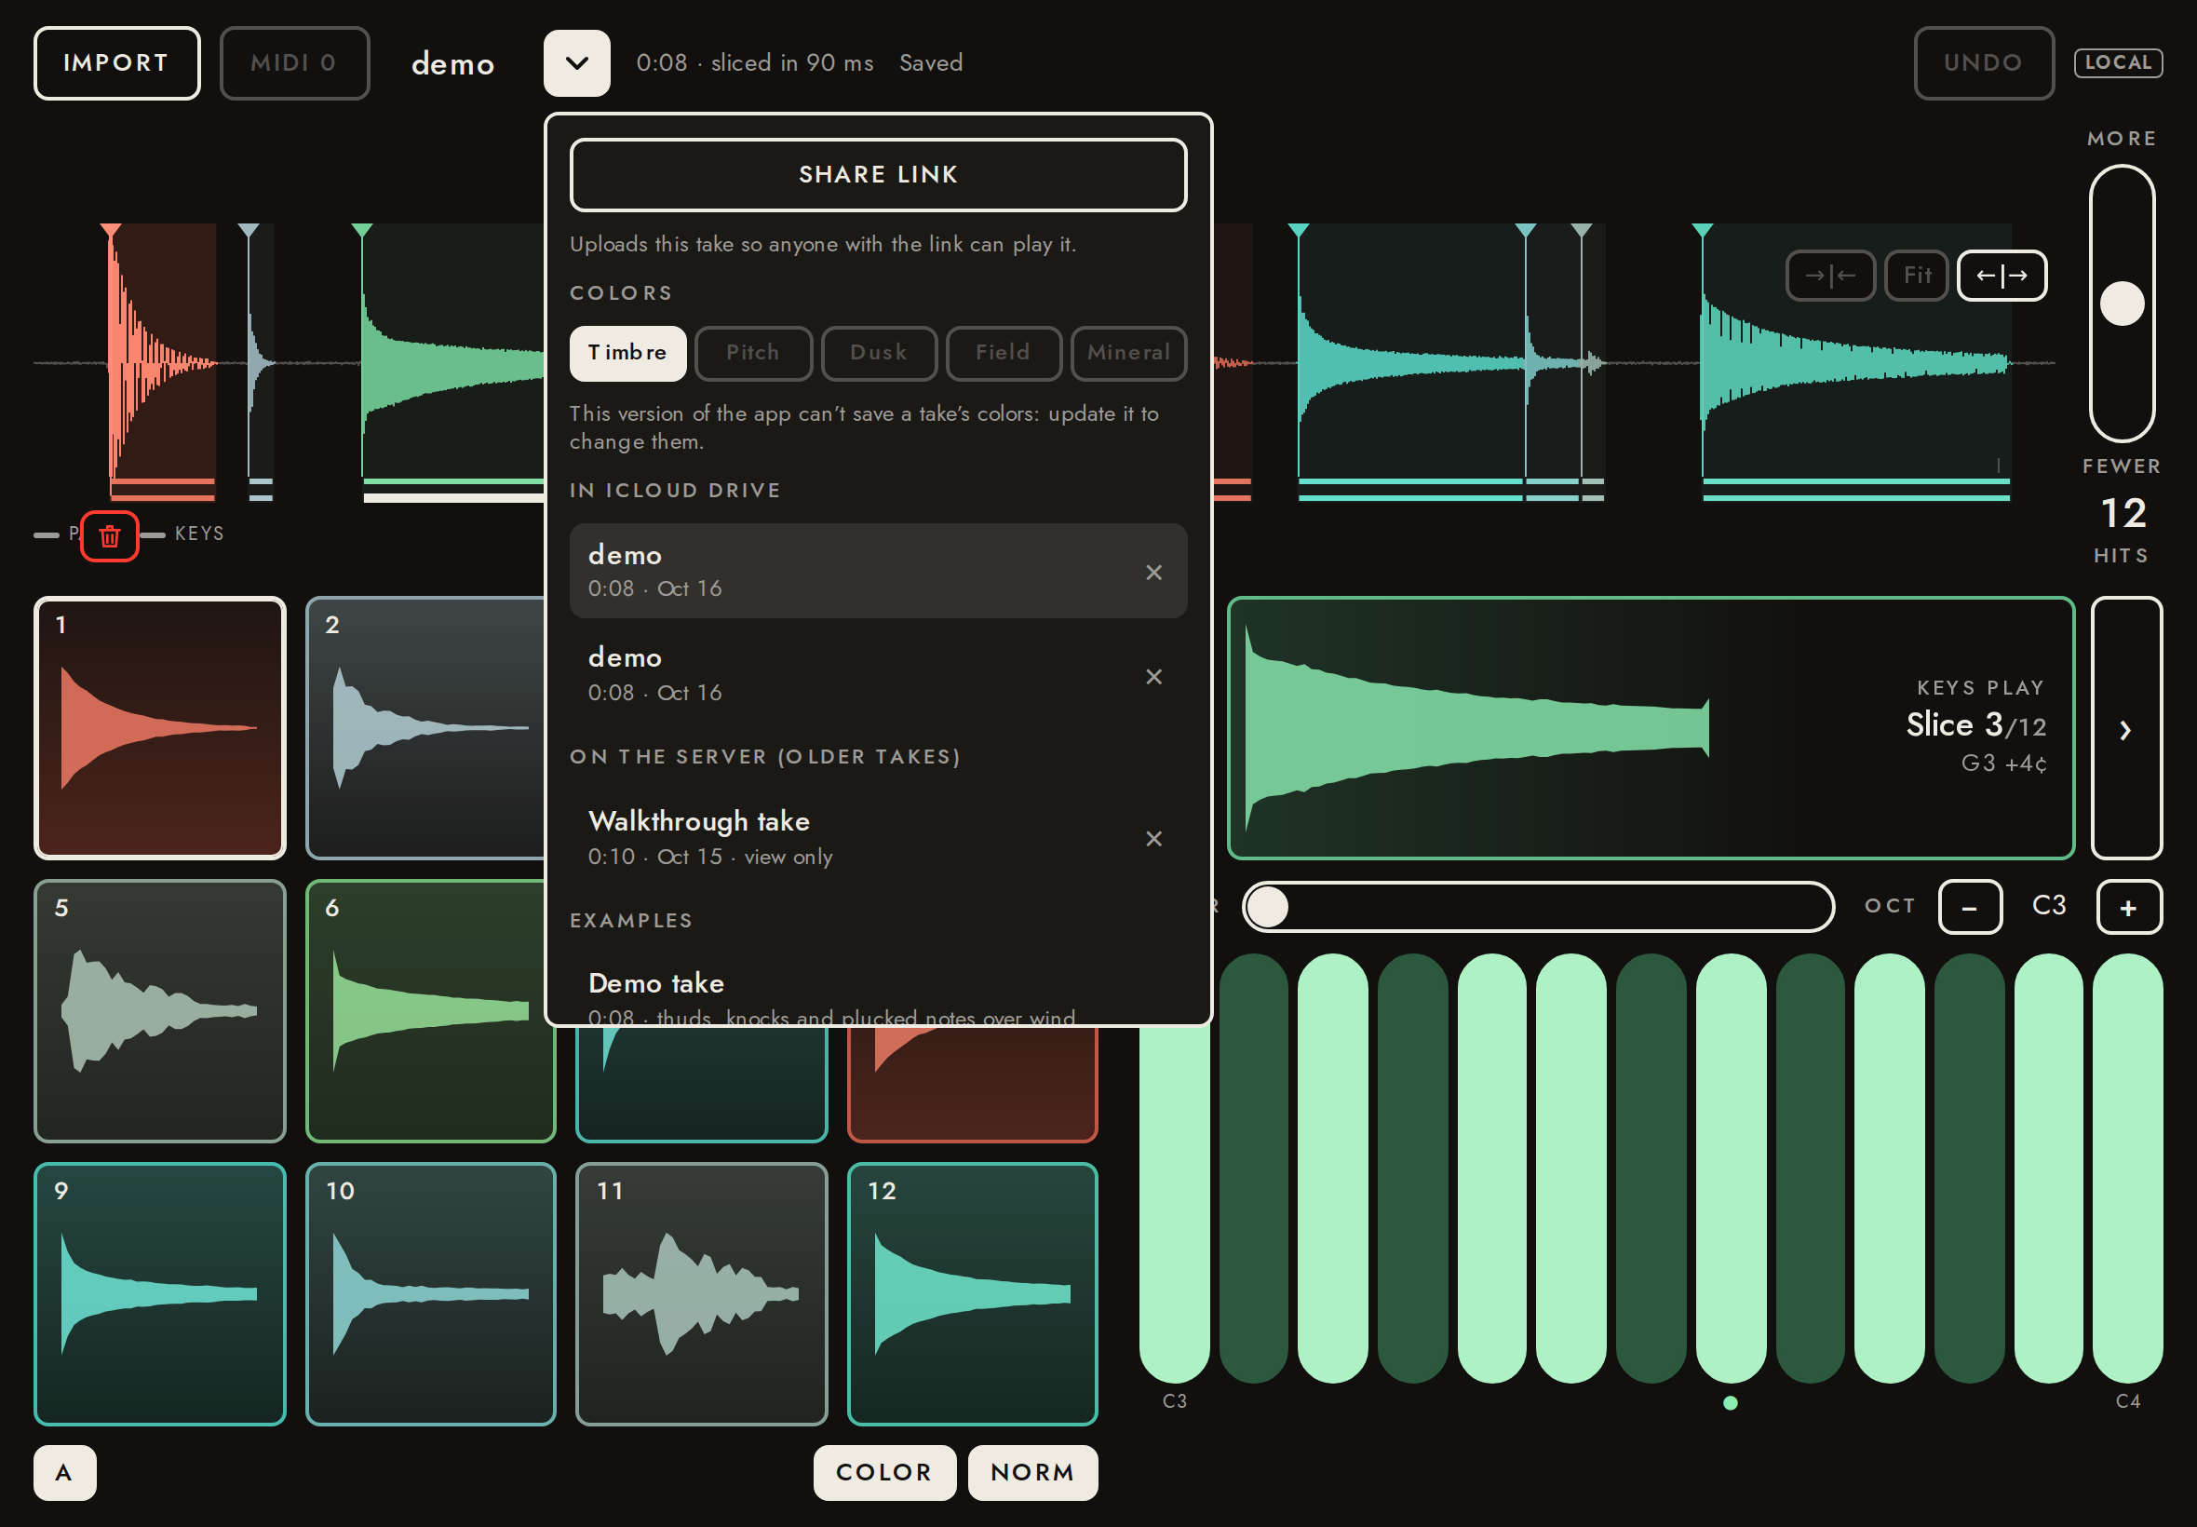Screen dimensions: 2197x1527
Task: Click the MIDI 0 button
Action: [x=294, y=63]
